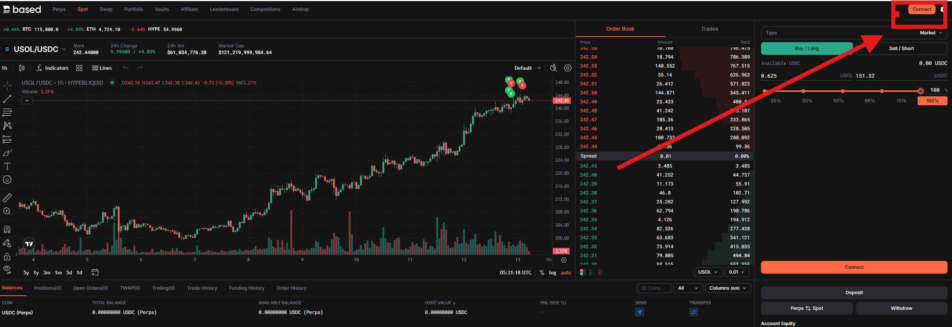Select the crosshair cursor tool
Viewport: 952px width, 327px height.
pyautogui.click(x=7, y=85)
